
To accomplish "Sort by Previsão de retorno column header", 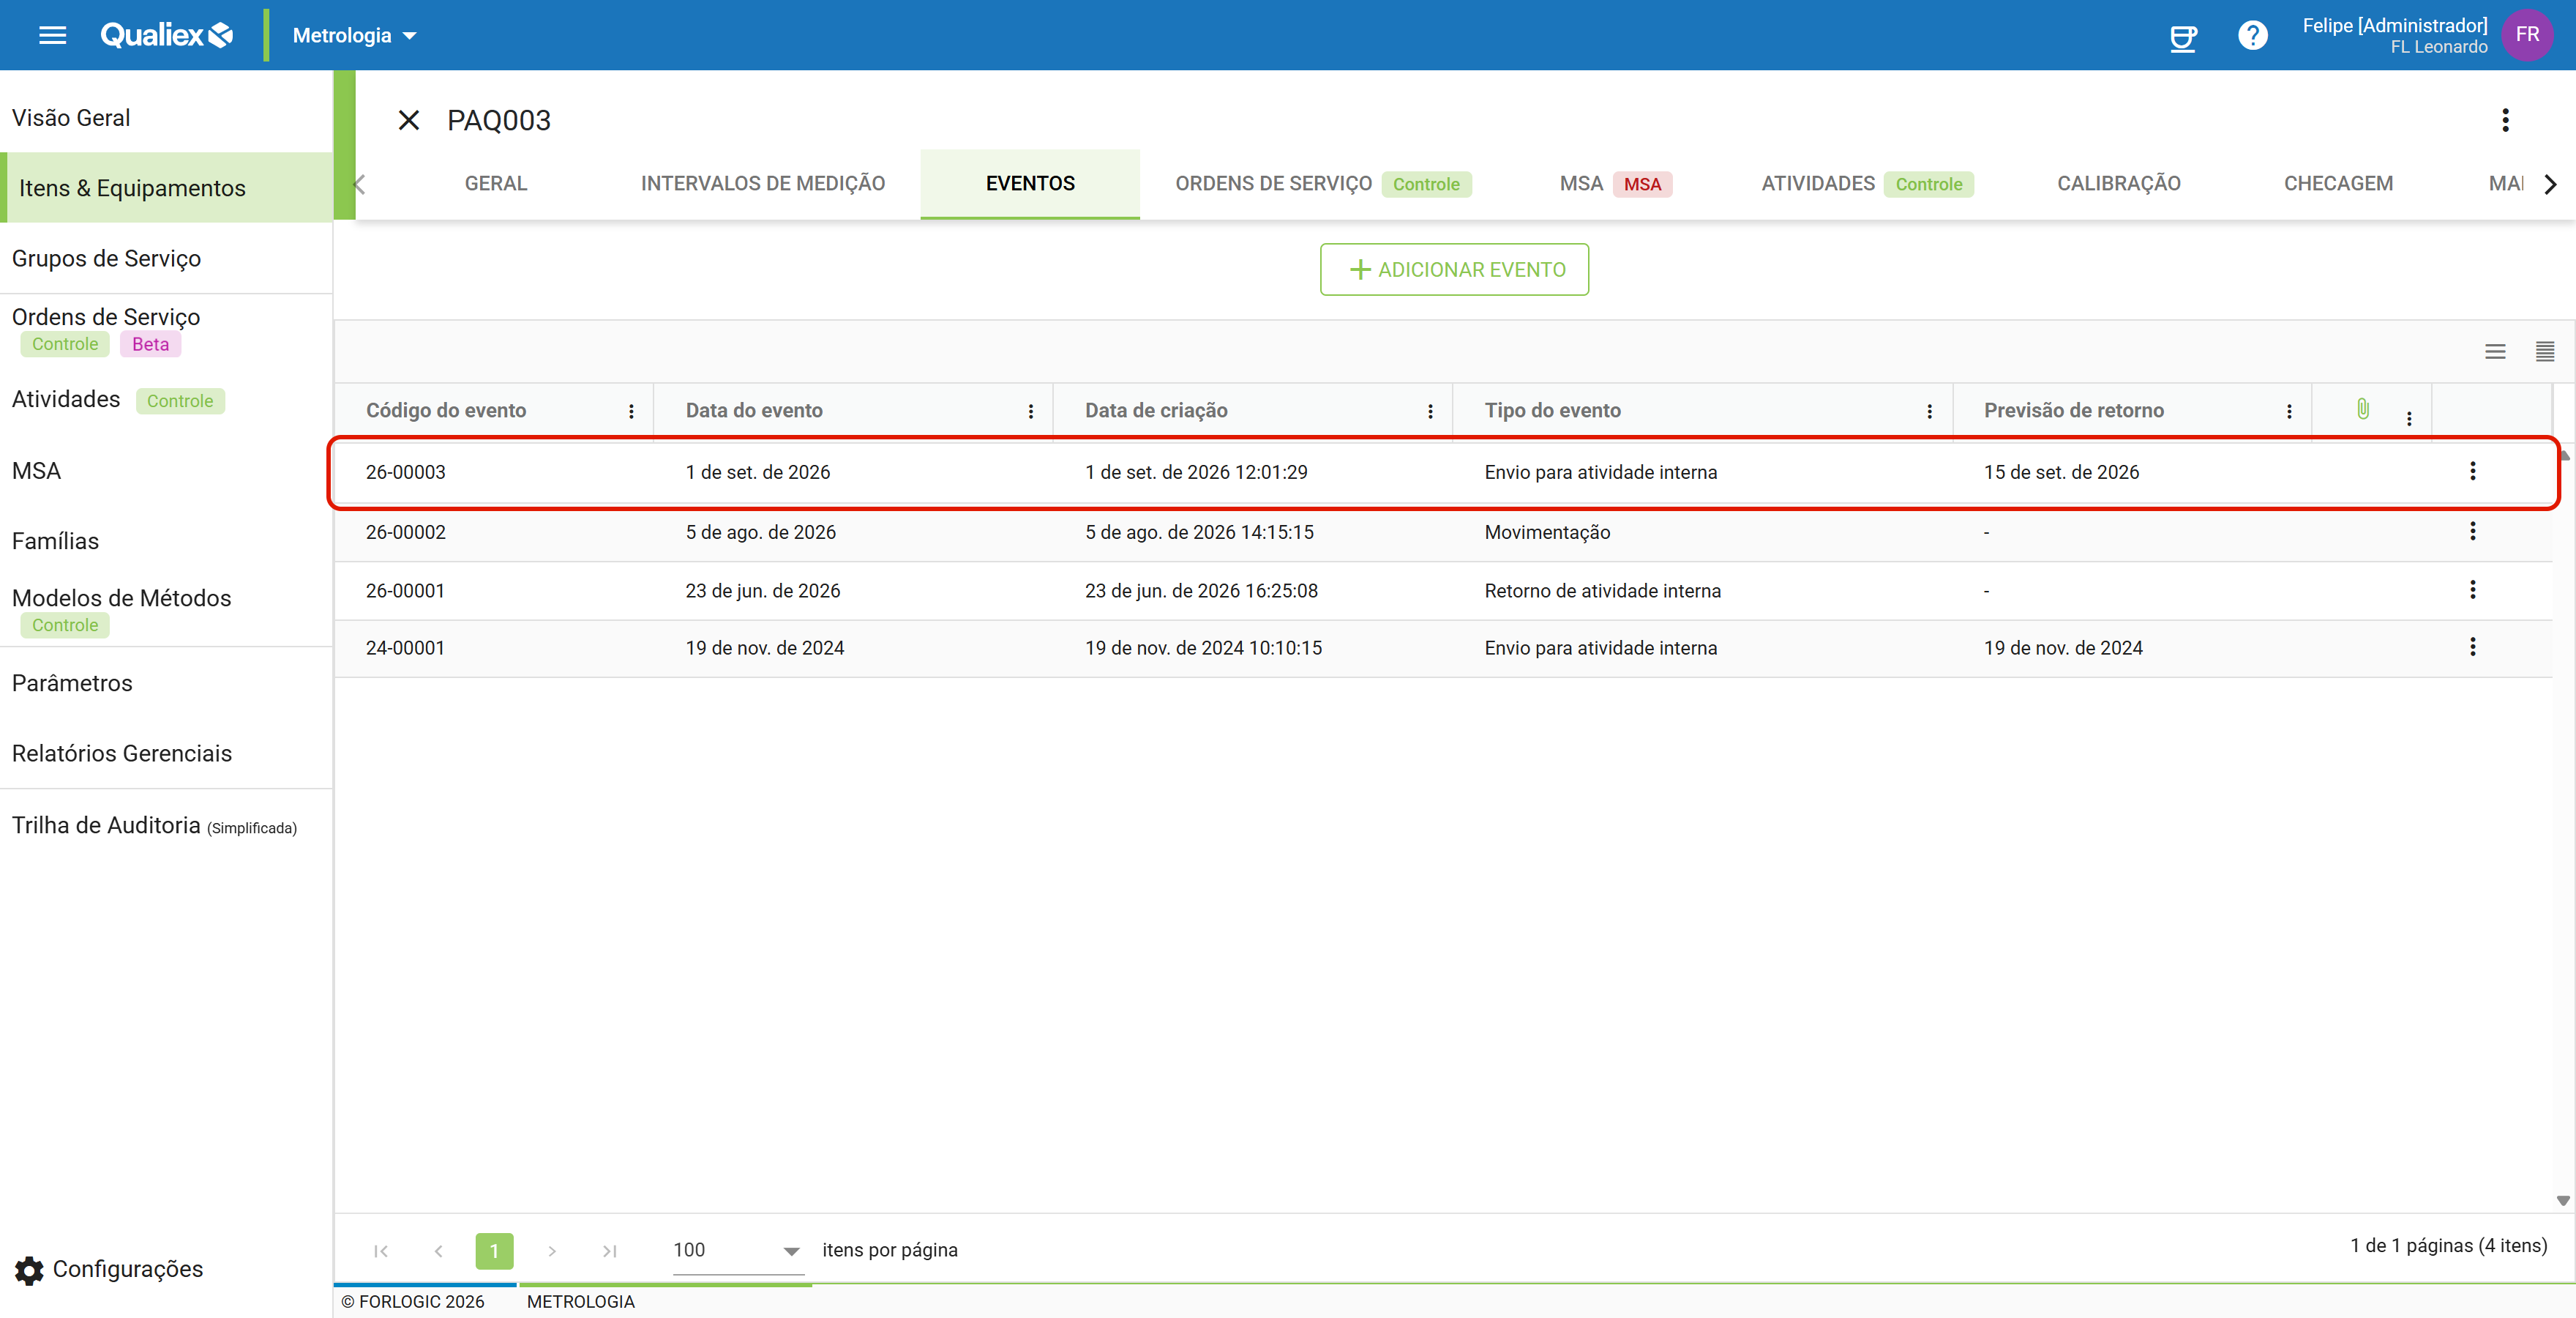I will tap(2073, 410).
